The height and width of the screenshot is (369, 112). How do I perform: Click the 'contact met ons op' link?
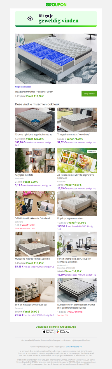74,347
